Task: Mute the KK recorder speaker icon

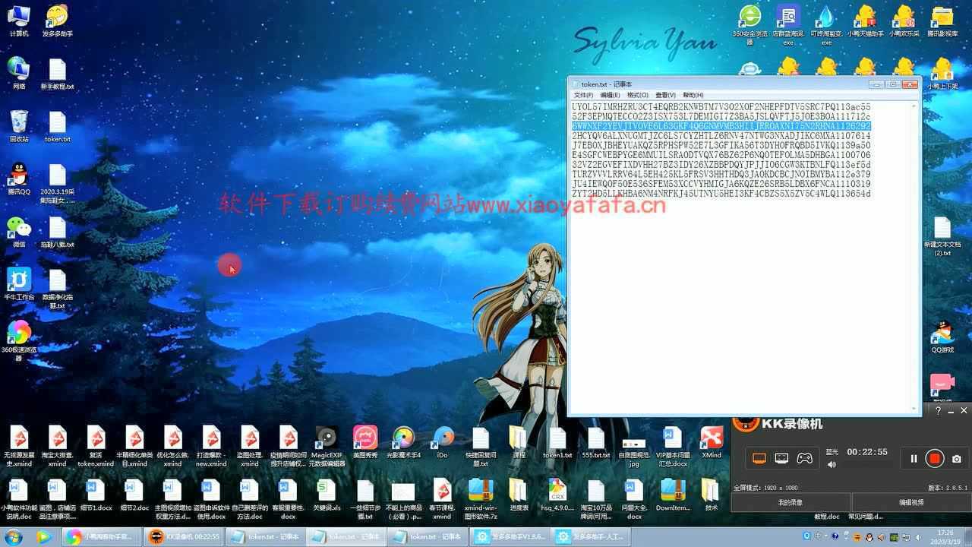Action: pyautogui.click(x=832, y=464)
